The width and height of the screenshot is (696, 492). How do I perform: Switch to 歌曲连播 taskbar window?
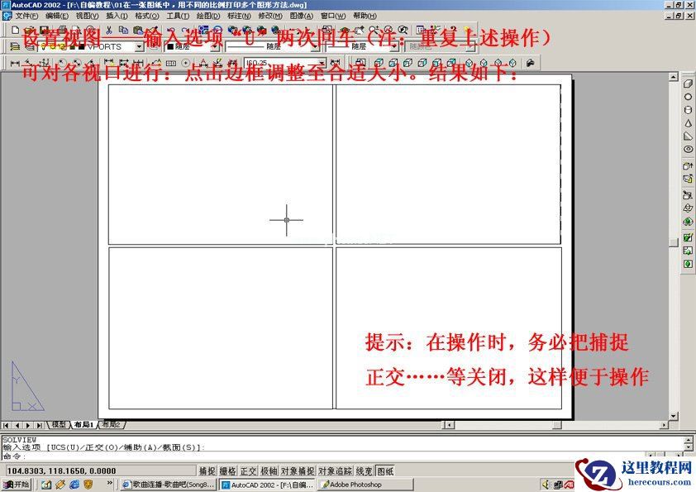tap(169, 485)
